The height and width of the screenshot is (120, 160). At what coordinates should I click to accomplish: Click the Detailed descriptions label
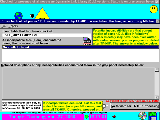tap(72, 65)
